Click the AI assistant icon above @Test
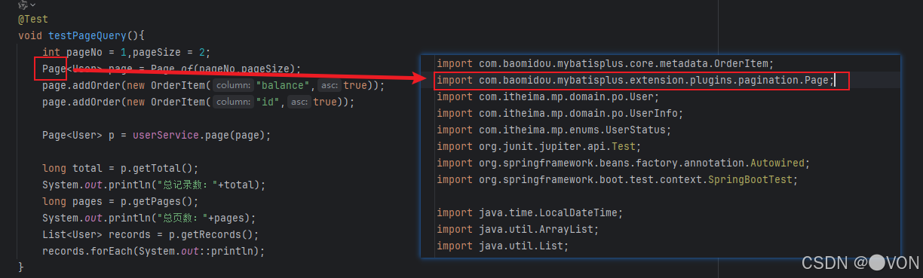This screenshot has height=278, width=923. pyautogui.click(x=23, y=5)
